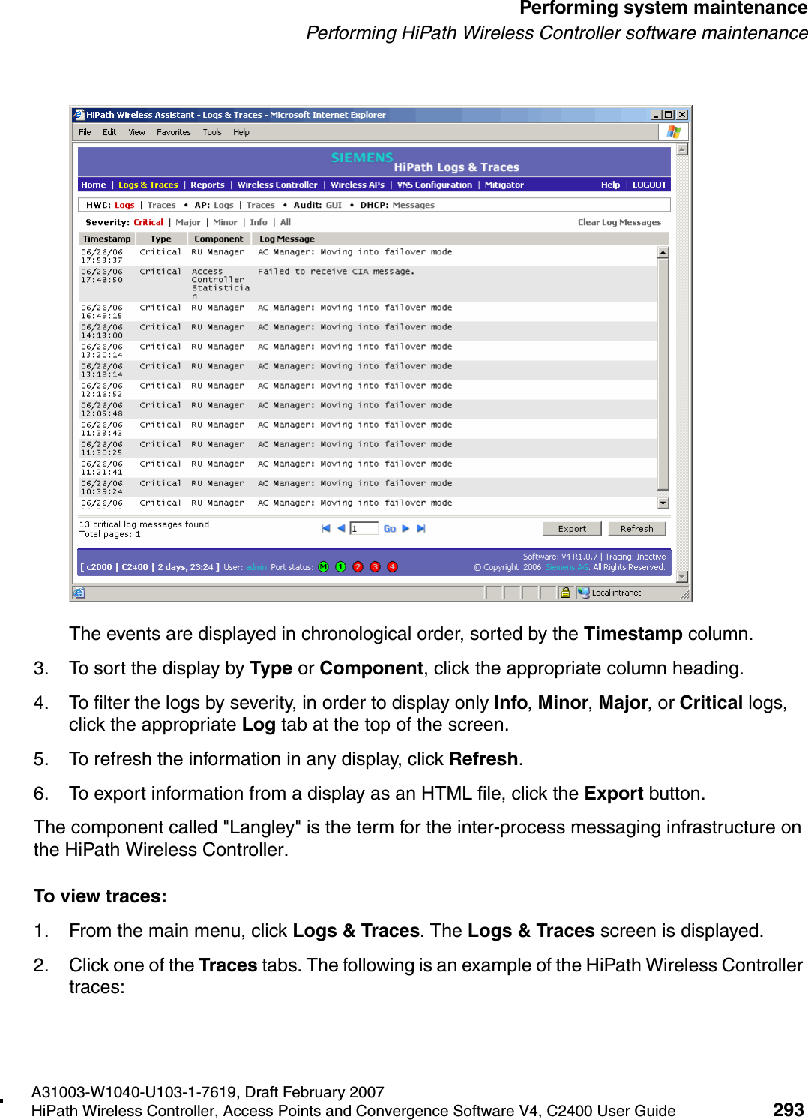The width and height of the screenshot is (808, 1120).
Task: Sort logs by the Component column
Action: coord(220,238)
